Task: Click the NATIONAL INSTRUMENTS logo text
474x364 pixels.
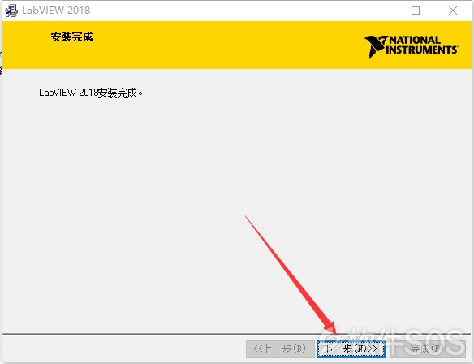Action: click(422, 45)
